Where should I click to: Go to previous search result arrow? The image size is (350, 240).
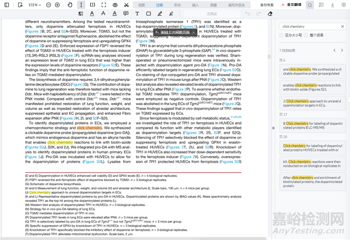coord(334,50)
